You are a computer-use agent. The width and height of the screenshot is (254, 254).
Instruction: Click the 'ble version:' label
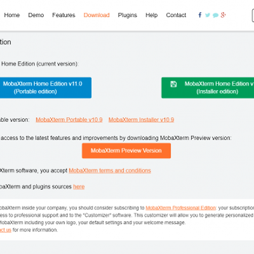click(x=15, y=120)
